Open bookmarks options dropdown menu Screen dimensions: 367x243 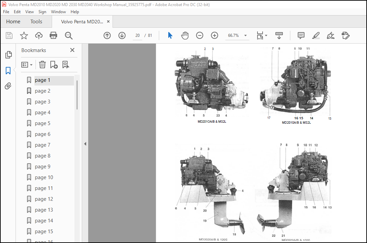click(27, 65)
